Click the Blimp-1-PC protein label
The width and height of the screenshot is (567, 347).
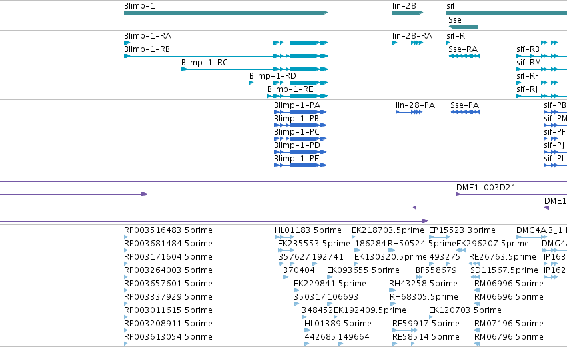pyautogui.click(x=297, y=132)
